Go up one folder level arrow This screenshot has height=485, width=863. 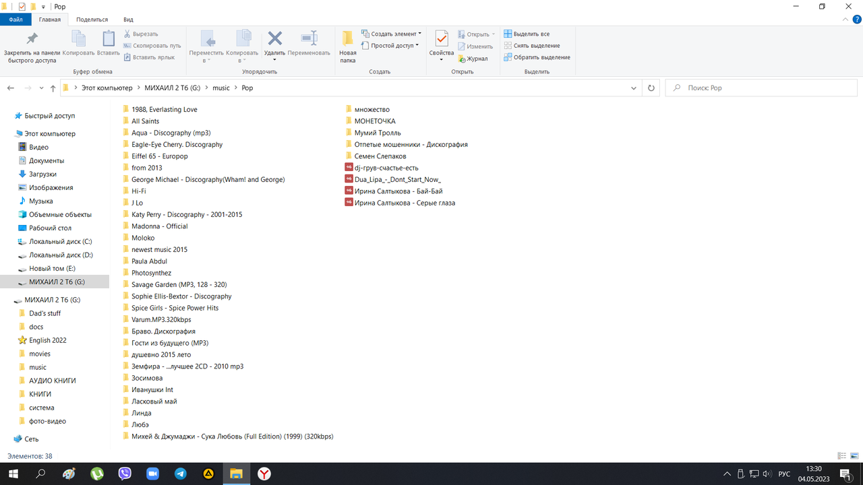(x=53, y=88)
